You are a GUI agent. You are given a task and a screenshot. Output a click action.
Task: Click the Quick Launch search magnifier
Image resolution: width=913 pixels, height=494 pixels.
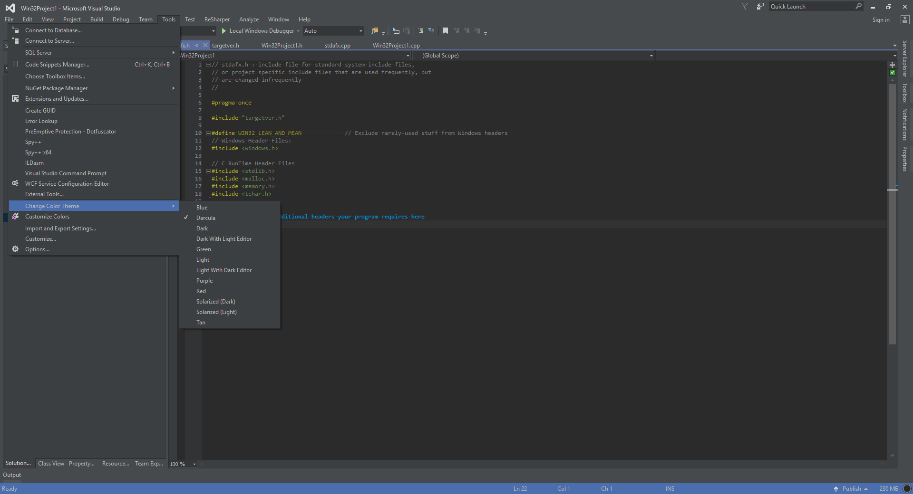858,6
